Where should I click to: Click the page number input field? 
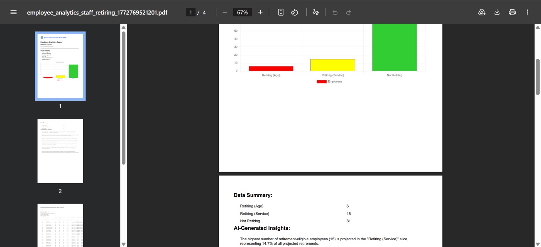[190, 12]
